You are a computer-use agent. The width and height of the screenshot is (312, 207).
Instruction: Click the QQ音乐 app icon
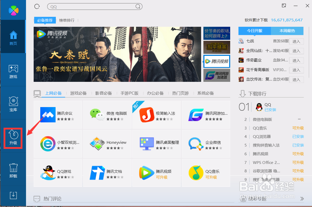(x=196, y=173)
